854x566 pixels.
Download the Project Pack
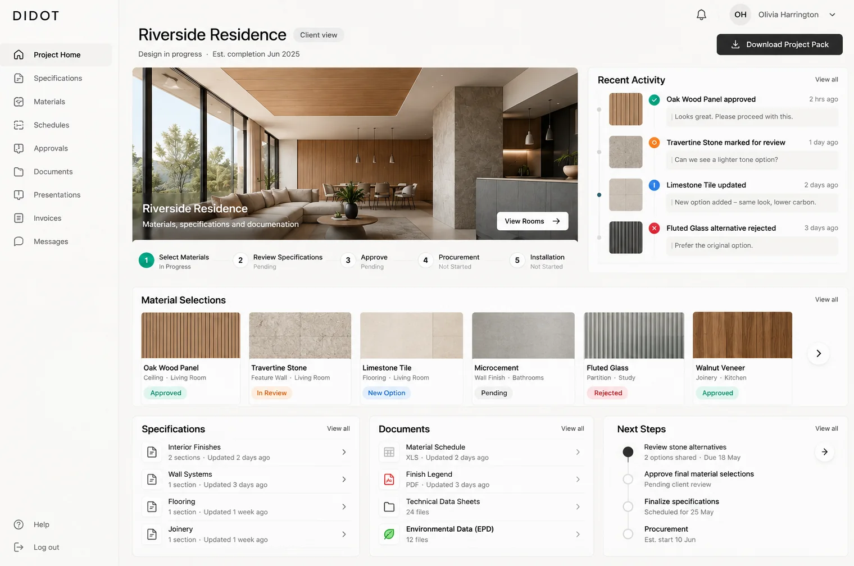(x=779, y=44)
